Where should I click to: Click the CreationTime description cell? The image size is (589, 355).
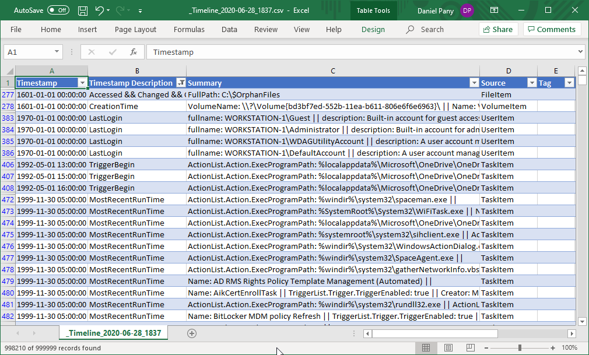tap(136, 106)
